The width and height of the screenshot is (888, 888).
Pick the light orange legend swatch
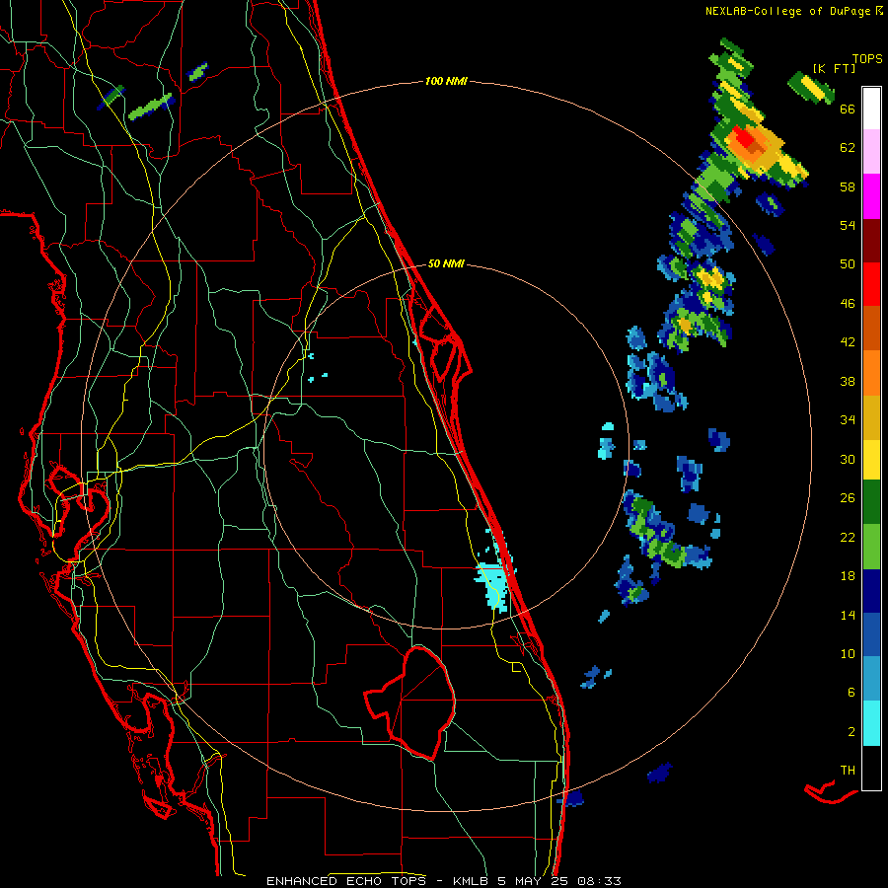(871, 373)
